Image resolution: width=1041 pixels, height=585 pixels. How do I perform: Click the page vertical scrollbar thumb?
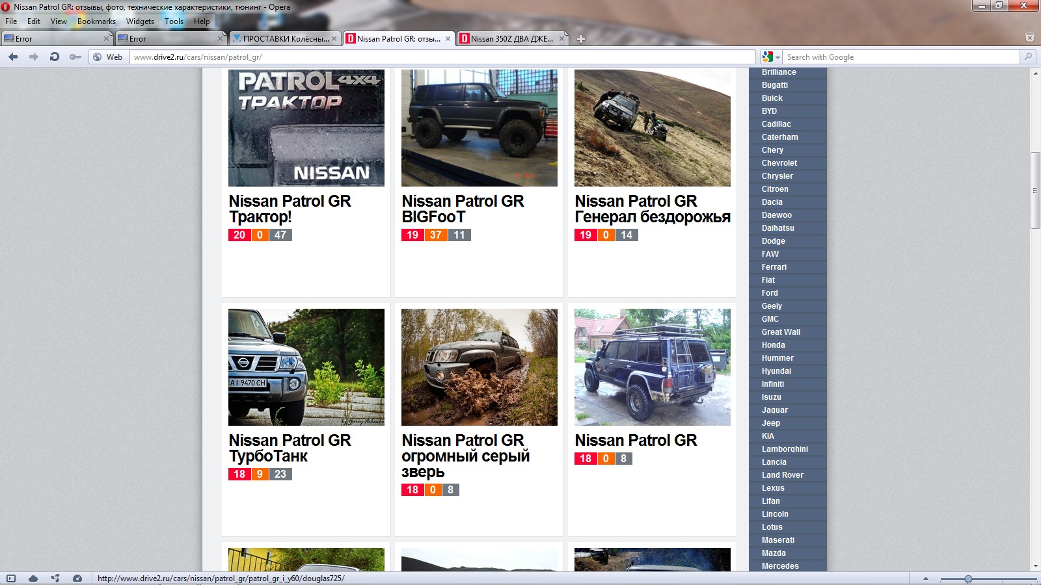click(1035, 190)
